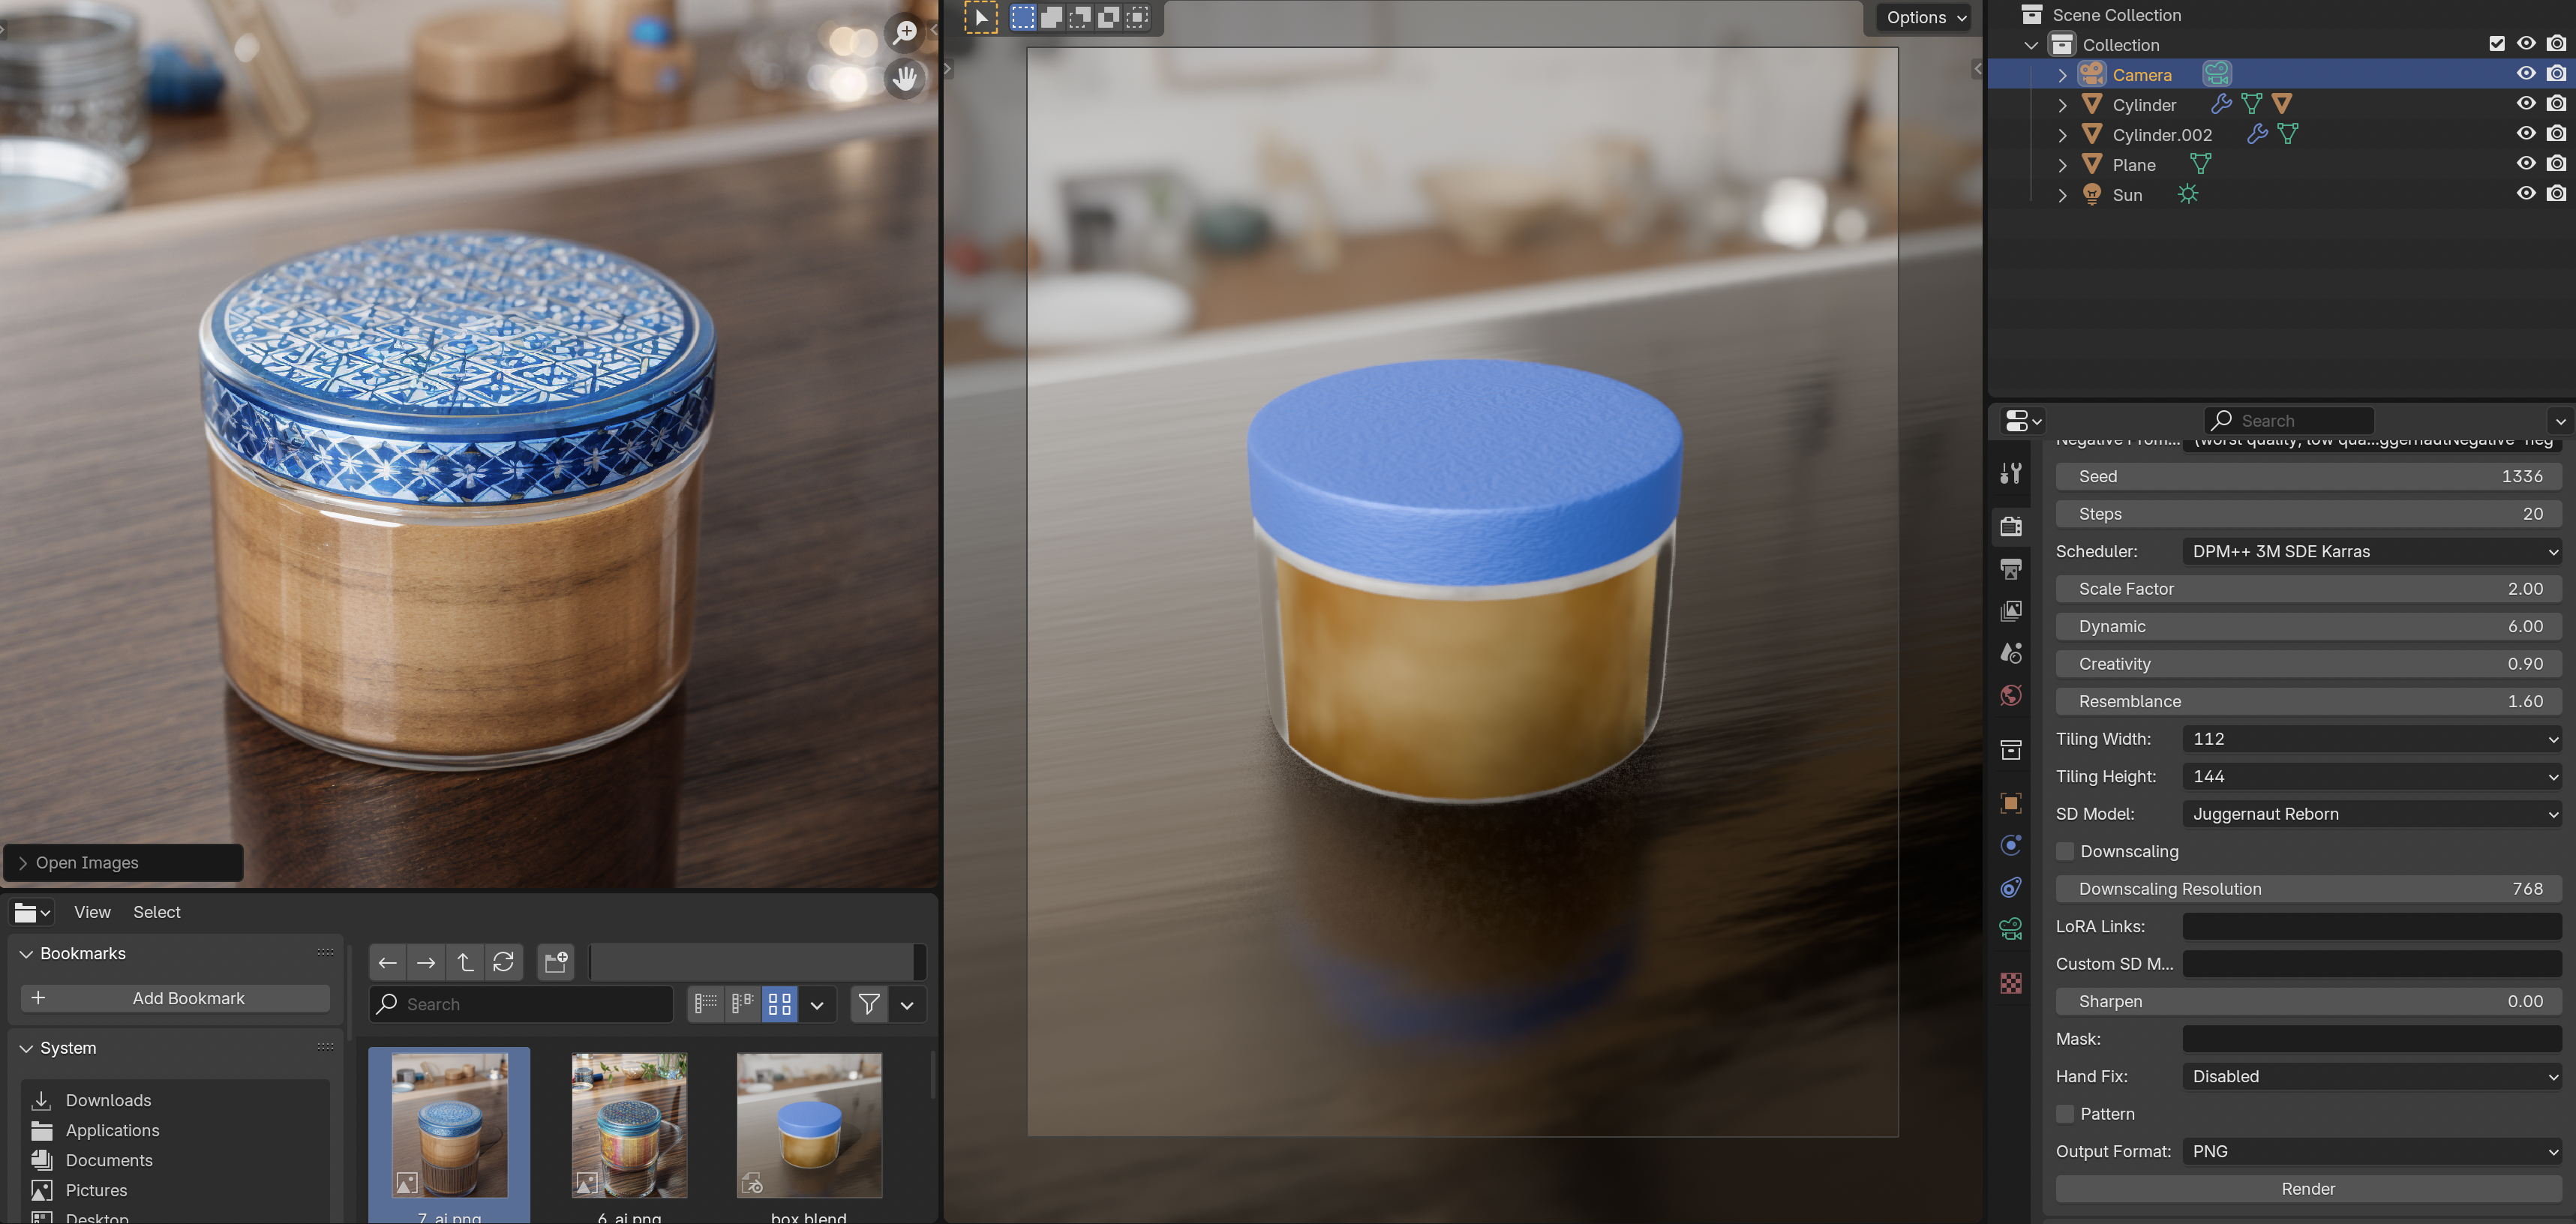Open the Object properties tab
This screenshot has width=2576, height=1224.
tap(2011, 803)
